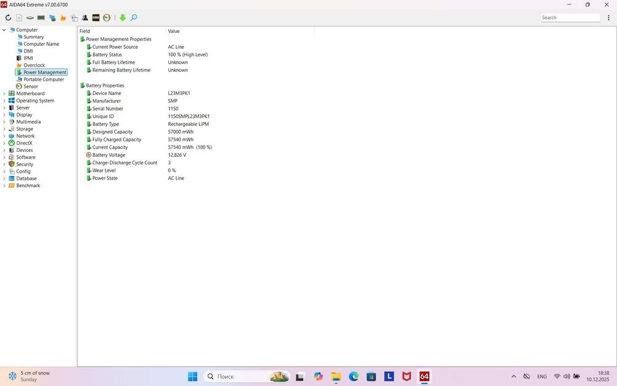Select Summary in the Computer tree
This screenshot has height=386, width=617.
click(x=33, y=37)
